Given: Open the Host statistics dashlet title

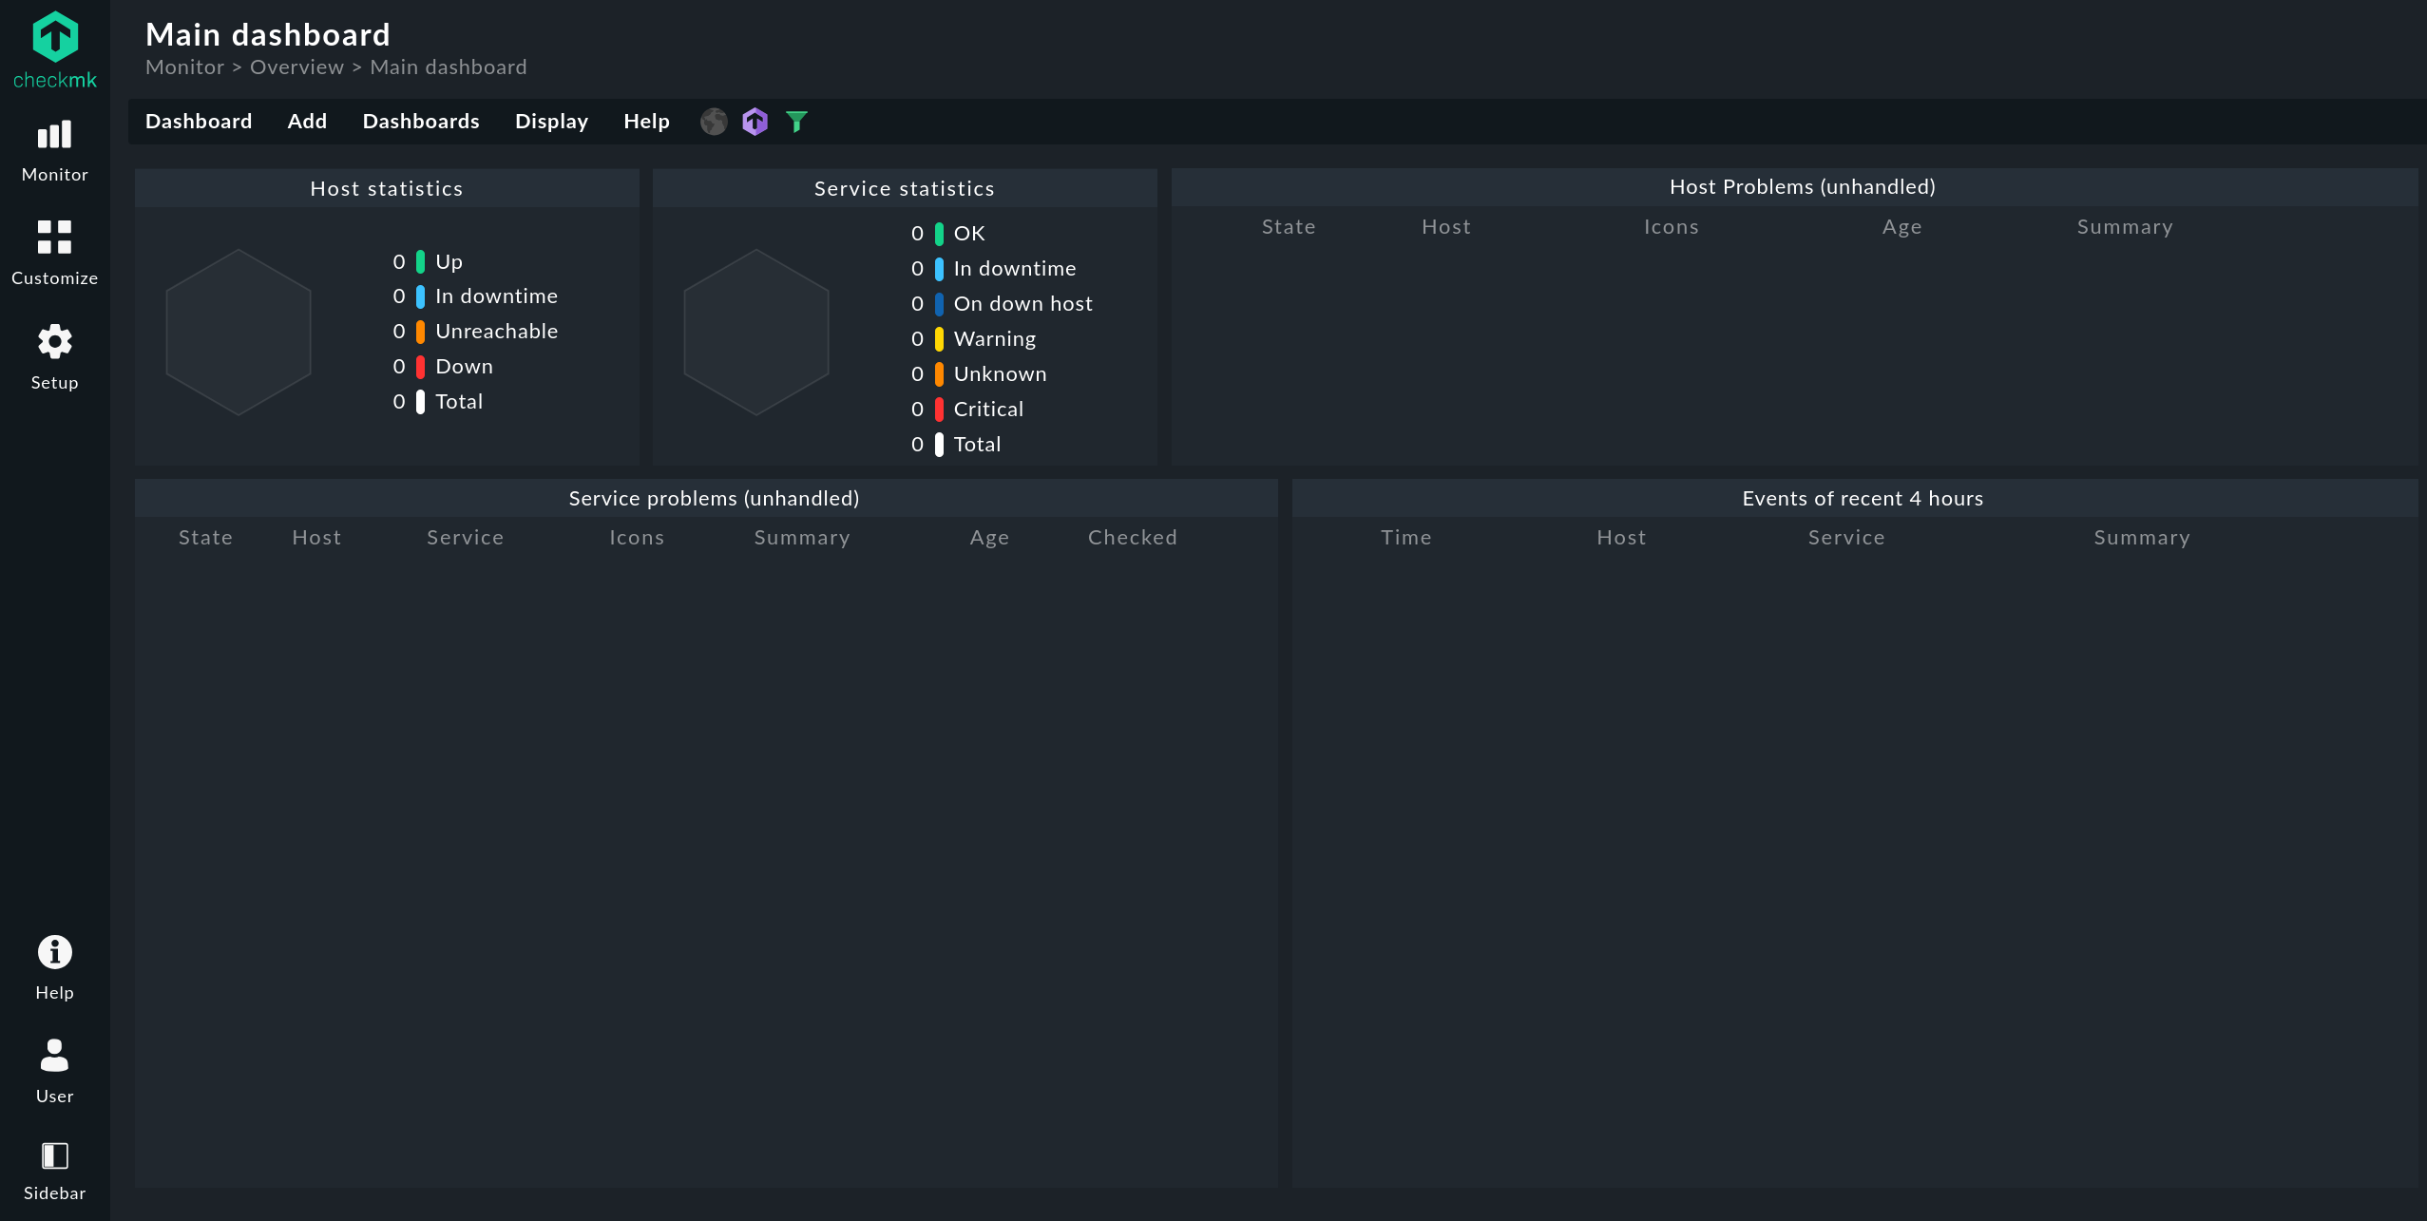Looking at the screenshot, I should [x=387, y=188].
